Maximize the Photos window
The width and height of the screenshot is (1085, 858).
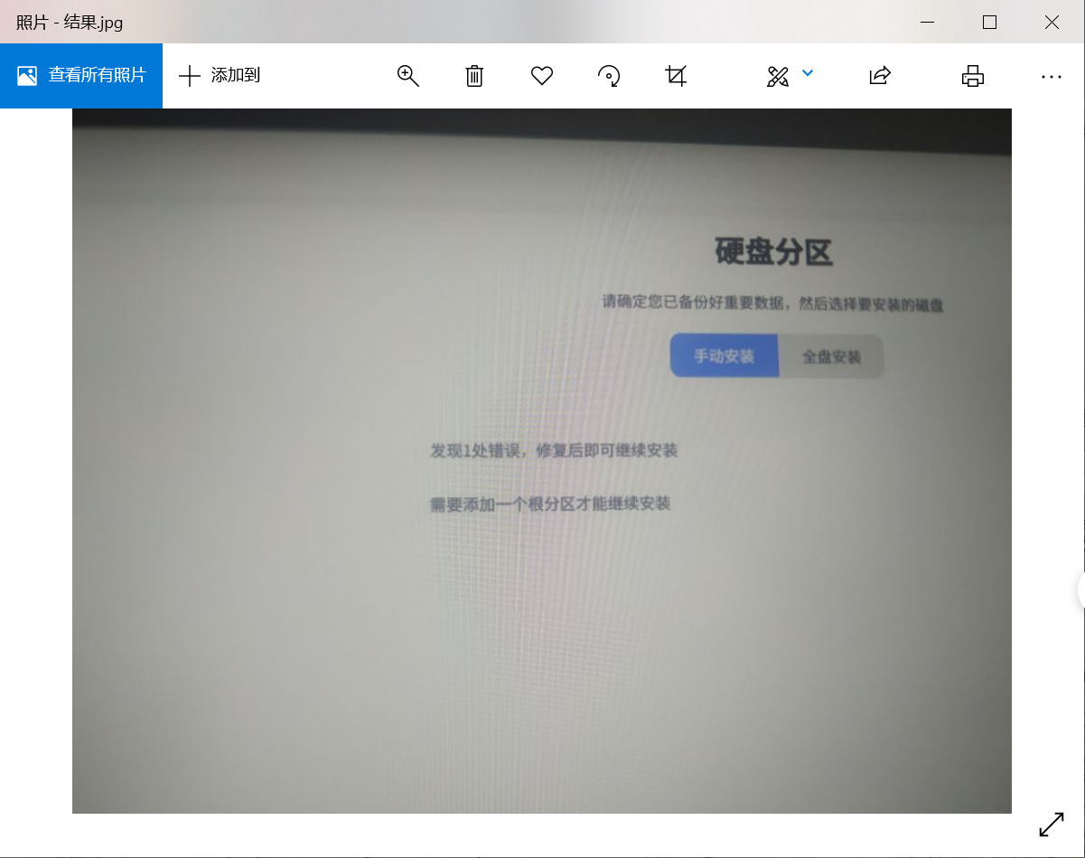990,23
